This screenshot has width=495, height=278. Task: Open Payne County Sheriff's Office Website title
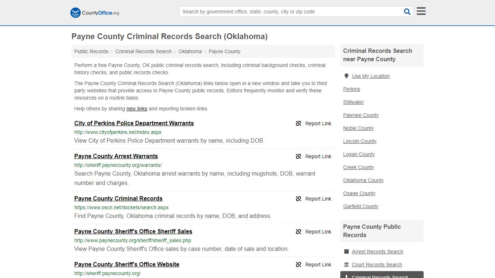(x=127, y=264)
